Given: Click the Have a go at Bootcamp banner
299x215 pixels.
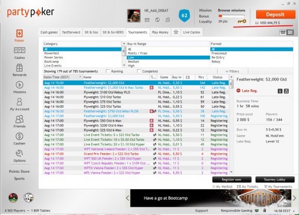Looking at the screenshot, I should (211, 198).
